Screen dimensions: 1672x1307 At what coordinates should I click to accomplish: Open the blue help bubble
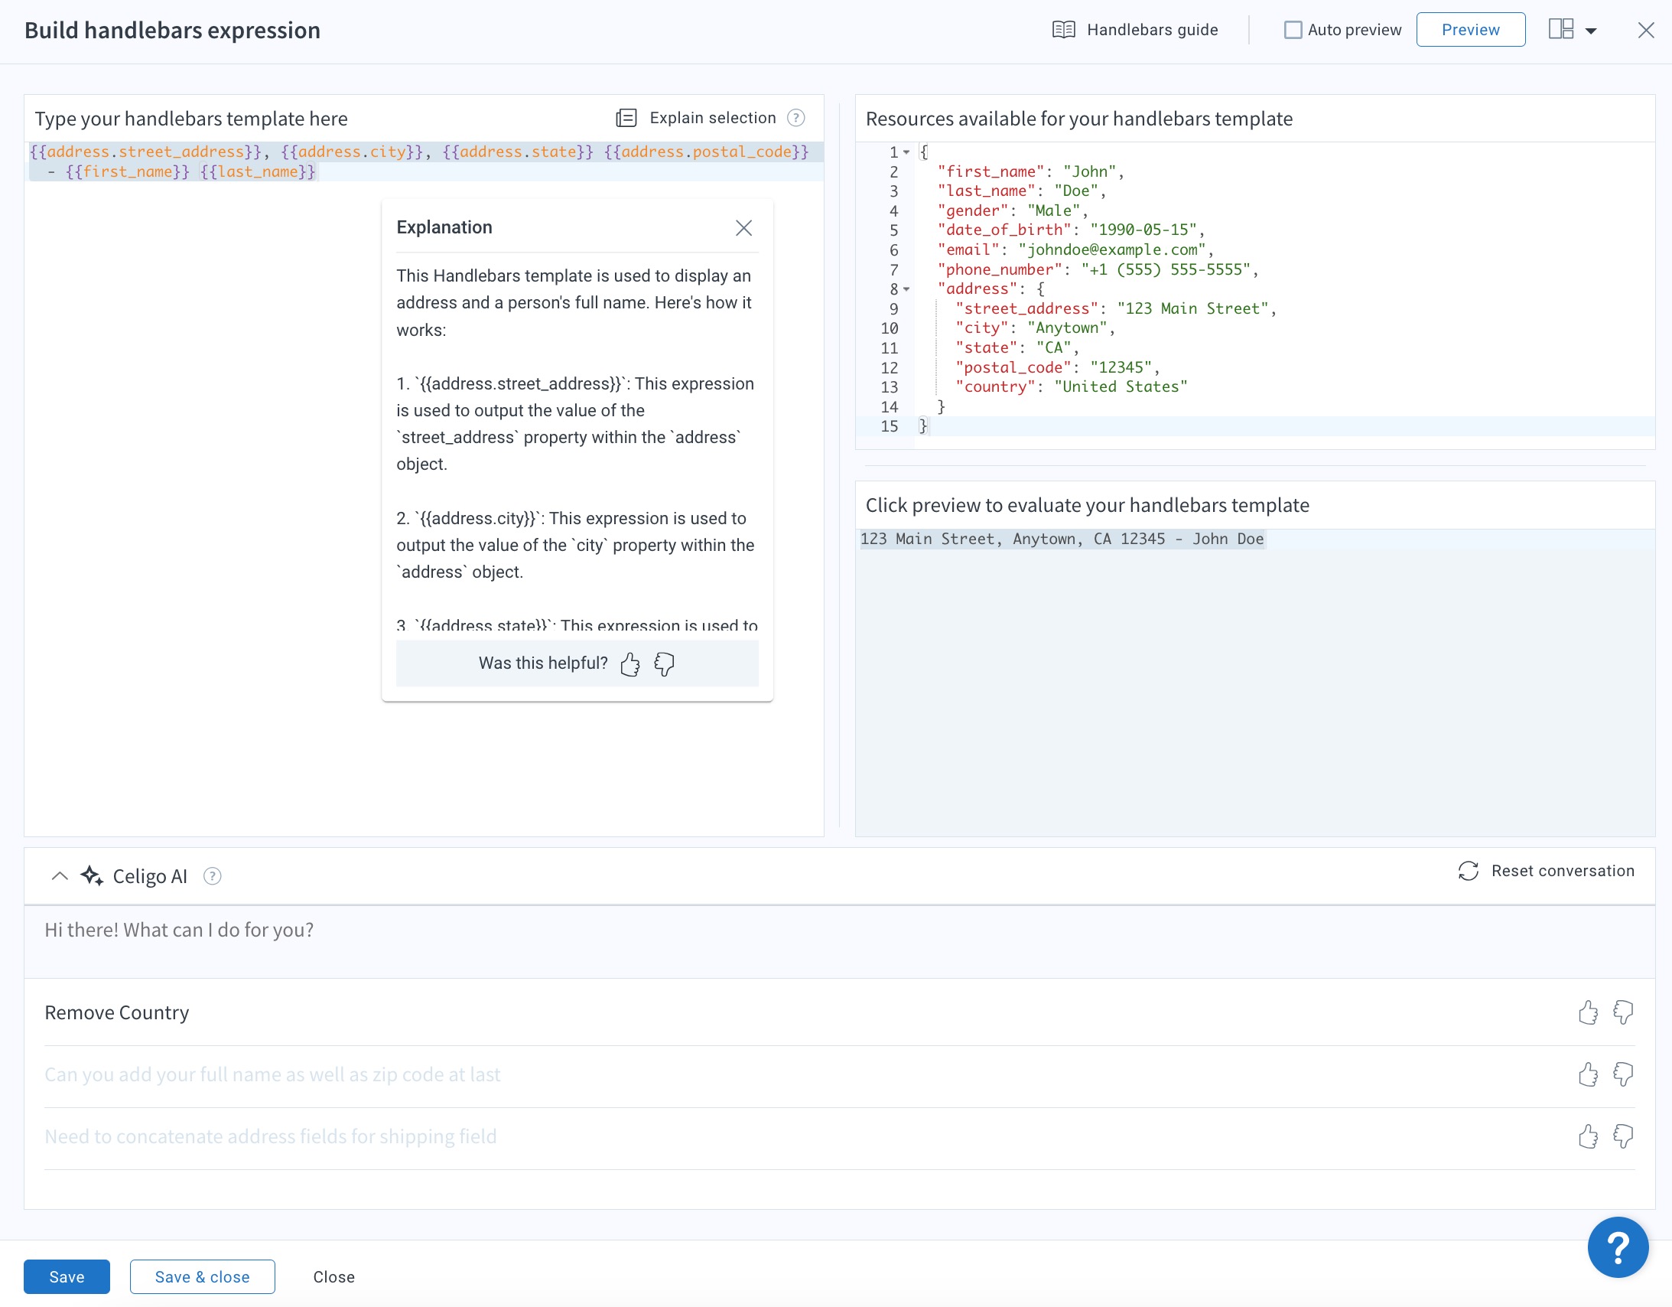click(x=1618, y=1247)
